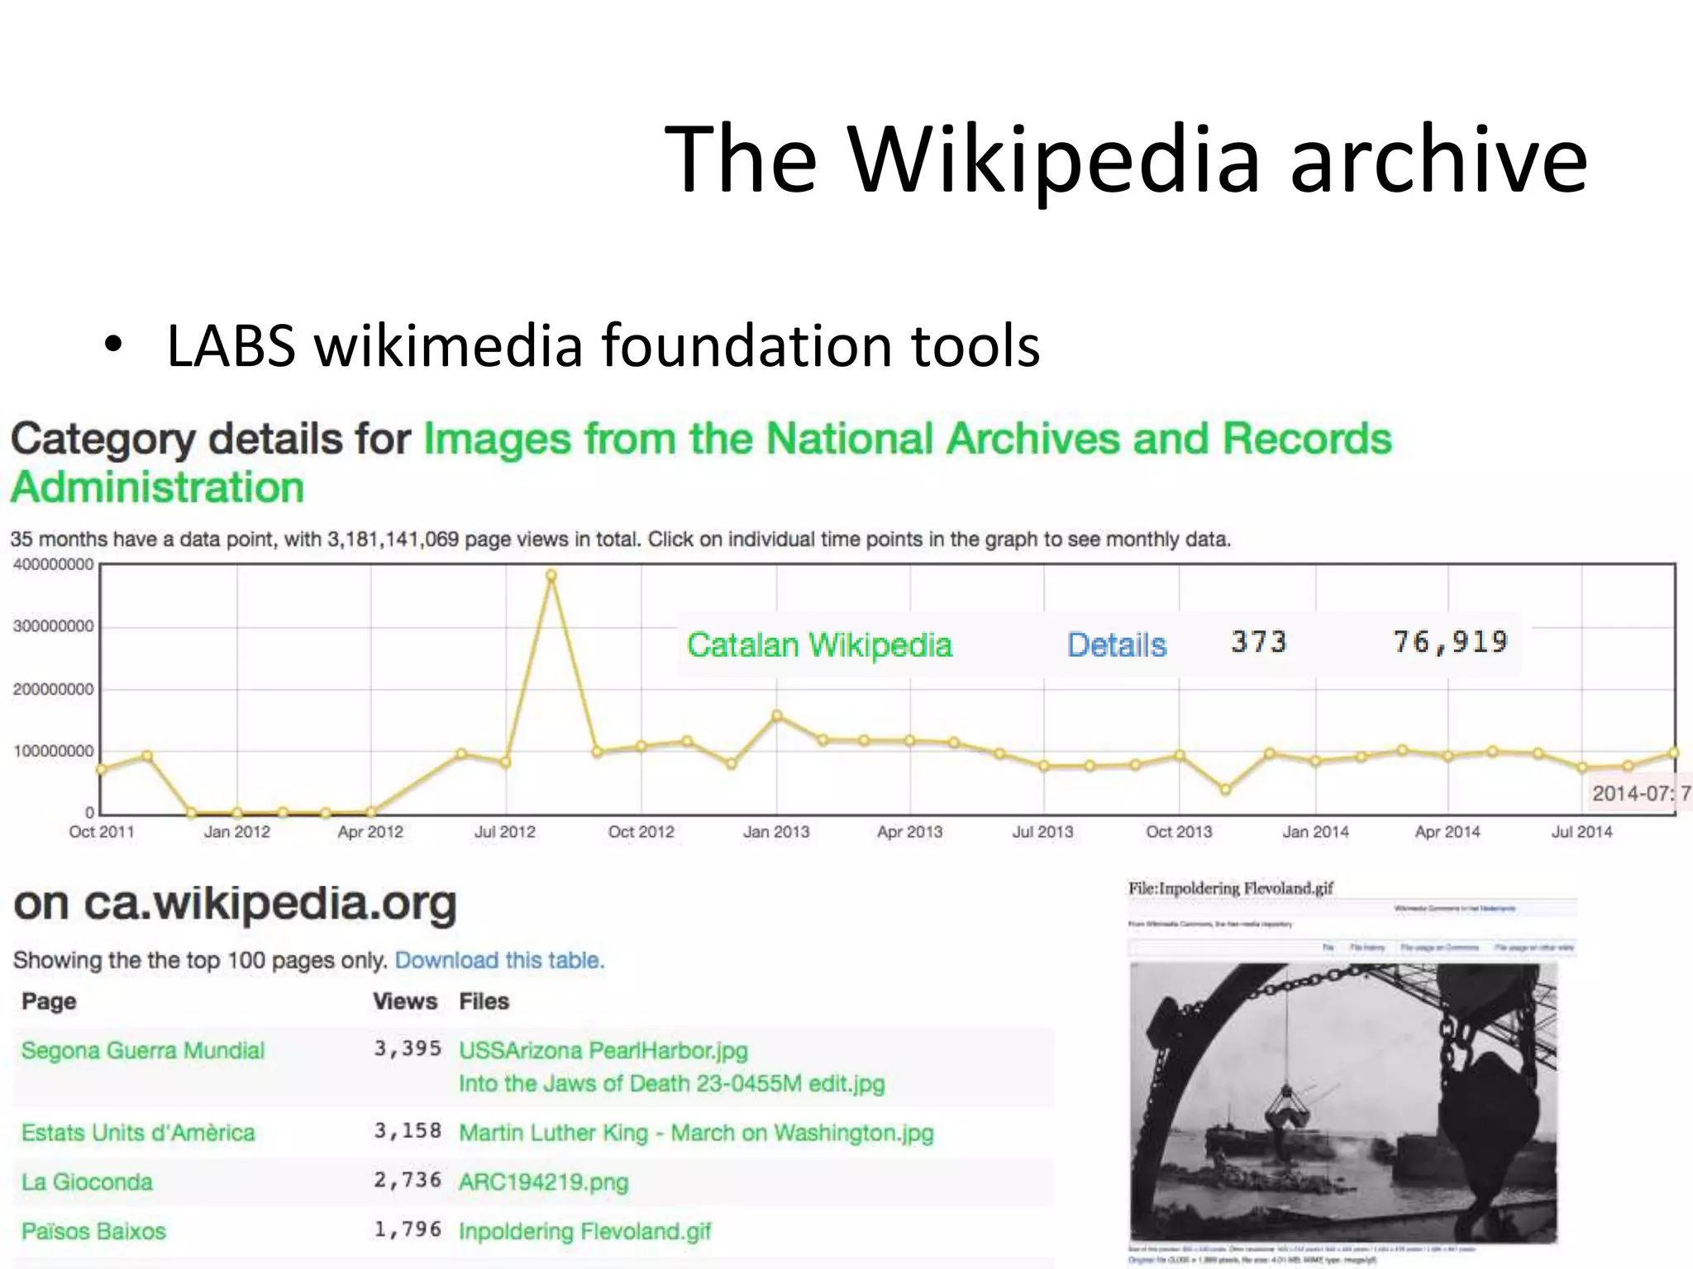Select the 76,919 value in Catalan Wikipedia row
The image size is (1693, 1269).
tap(1450, 642)
